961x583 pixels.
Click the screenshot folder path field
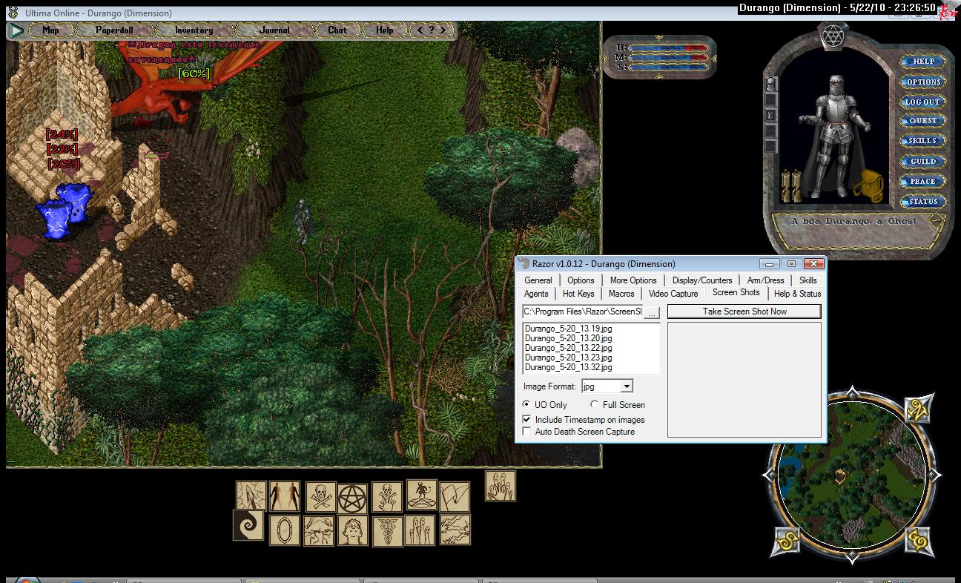click(582, 312)
